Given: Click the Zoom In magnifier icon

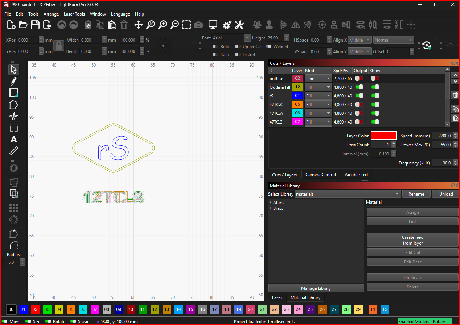Looking at the screenshot, I should 163,25.
